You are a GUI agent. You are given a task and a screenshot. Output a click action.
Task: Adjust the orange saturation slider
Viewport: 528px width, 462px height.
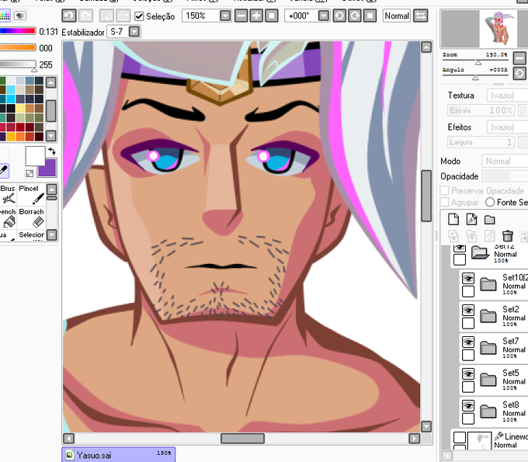point(18,47)
